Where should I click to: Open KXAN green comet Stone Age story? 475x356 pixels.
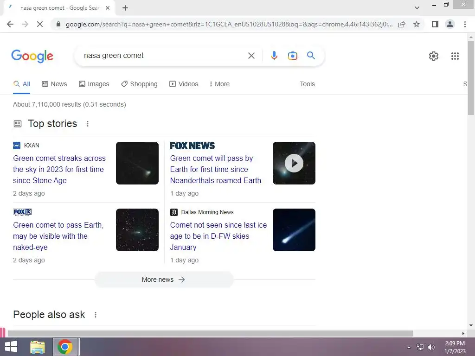(x=59, y=169)
